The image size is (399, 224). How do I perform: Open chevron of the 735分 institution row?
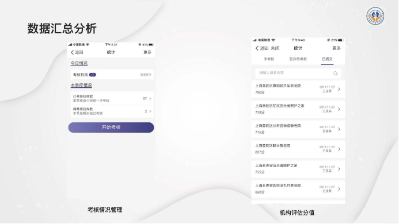coord(339,169)
